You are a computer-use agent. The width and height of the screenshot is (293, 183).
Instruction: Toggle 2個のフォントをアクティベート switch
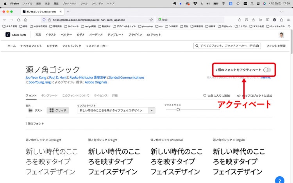point(267,70)
